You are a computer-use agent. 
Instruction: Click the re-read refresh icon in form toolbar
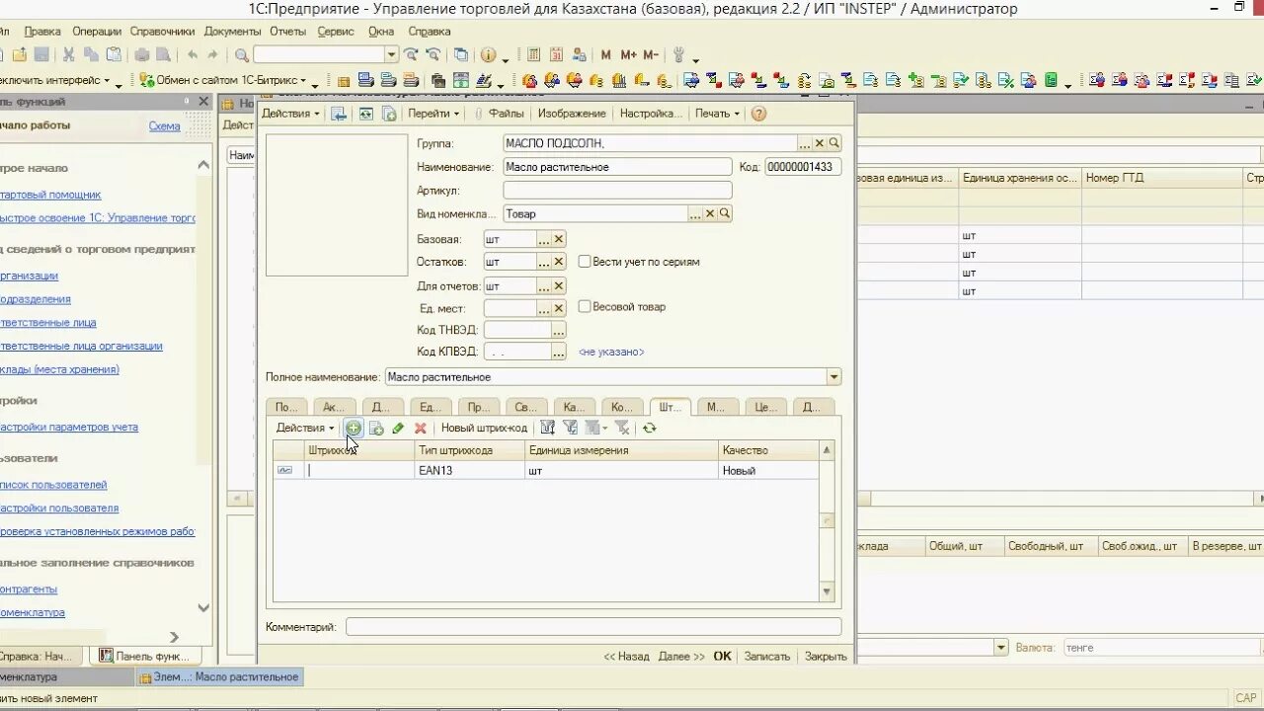coord(365,114)
